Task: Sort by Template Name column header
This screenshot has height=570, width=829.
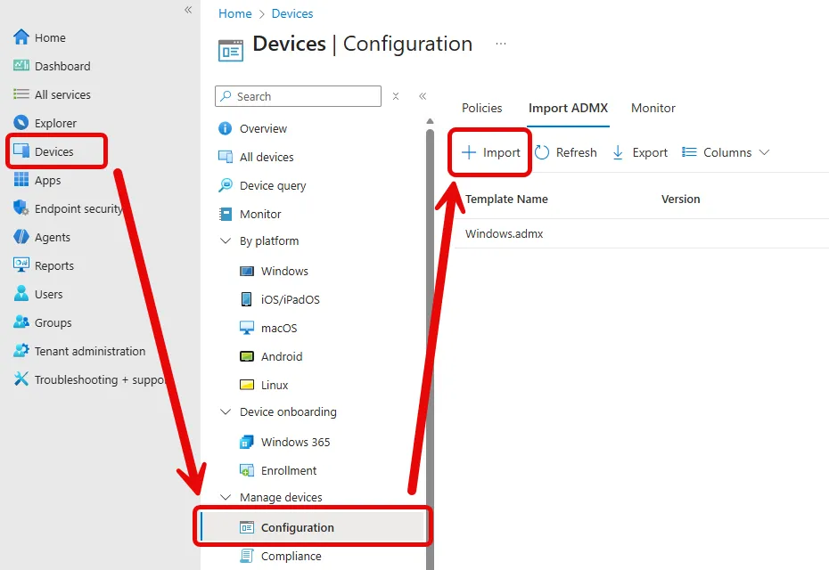Action: point(506,199)
